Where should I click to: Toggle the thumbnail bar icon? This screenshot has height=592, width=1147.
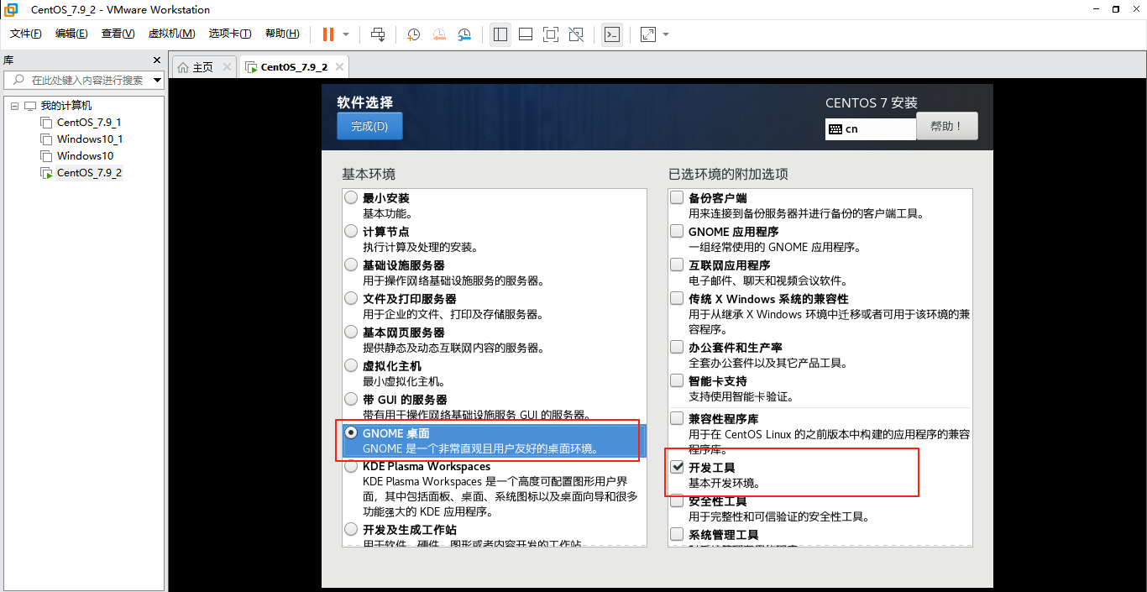click(526, 34)
